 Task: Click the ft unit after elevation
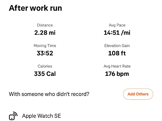coord(123,53)
